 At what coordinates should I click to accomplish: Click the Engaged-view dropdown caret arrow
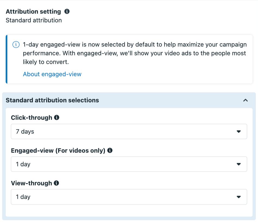[x=239, y=164]
